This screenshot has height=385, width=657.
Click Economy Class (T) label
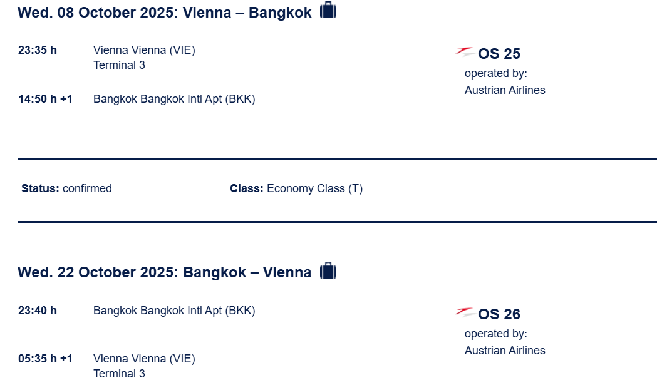[x=314, y=188]
